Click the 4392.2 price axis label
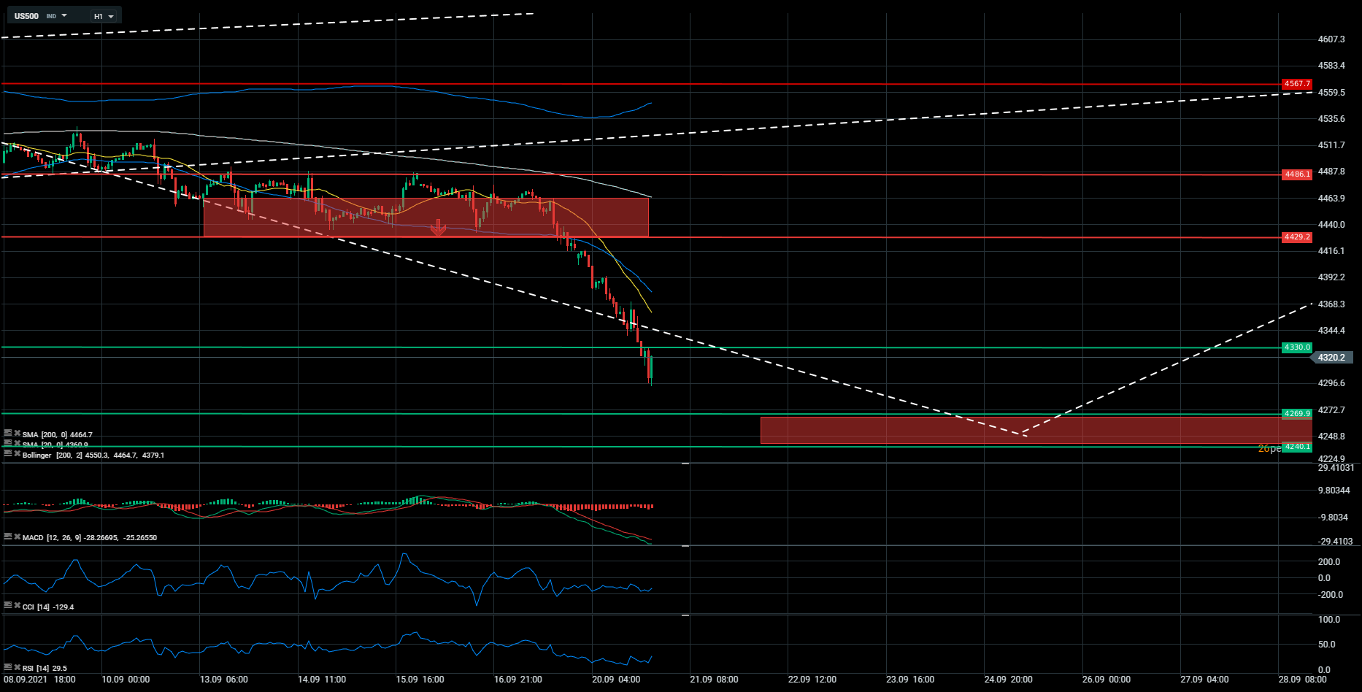The image size is (1362, 692). pos(1331,277)
